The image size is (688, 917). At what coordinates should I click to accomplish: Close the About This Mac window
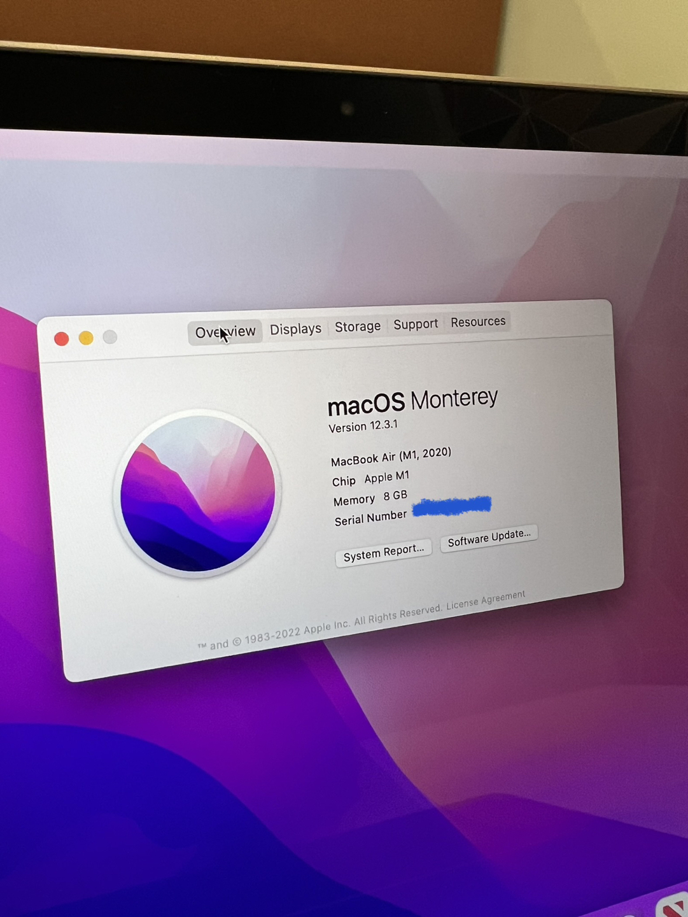pyautogui.click(x=62, y=339)
